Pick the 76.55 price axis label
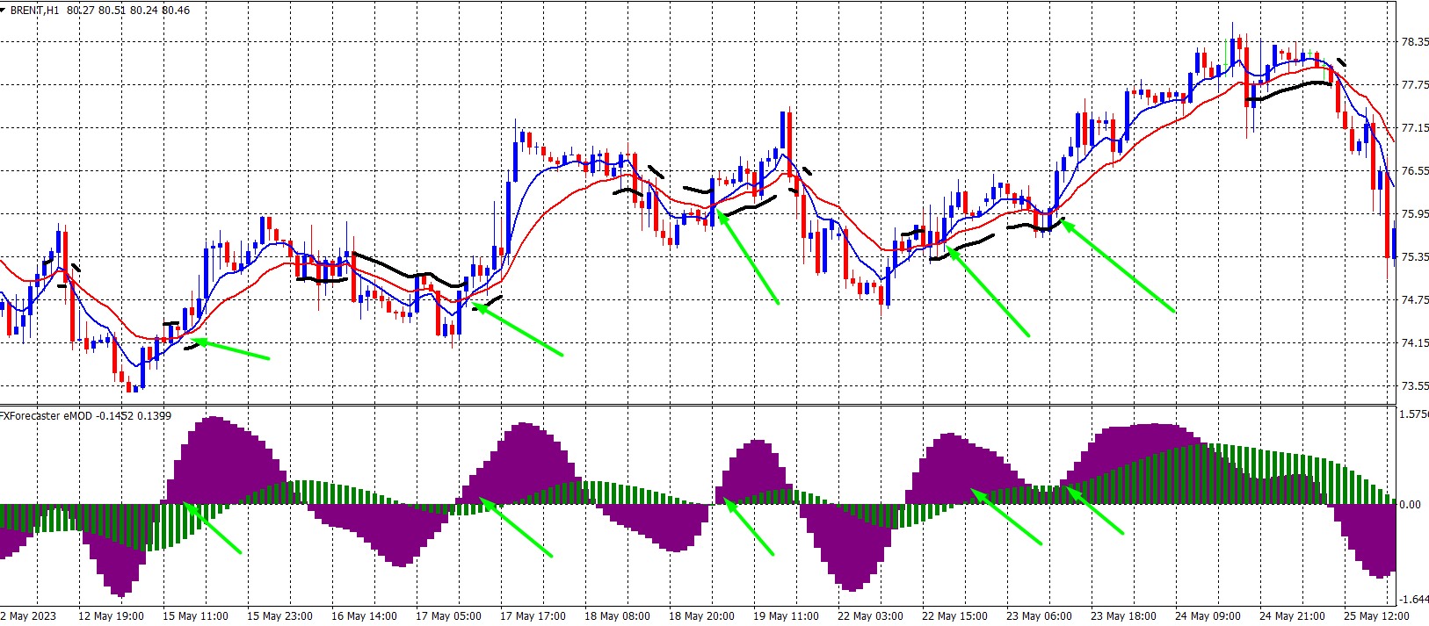This screenshot has width=1429, height=626. (1414, 171)
